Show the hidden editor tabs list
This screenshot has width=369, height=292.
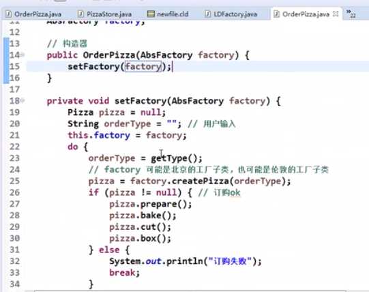click(x=351, y=14)
